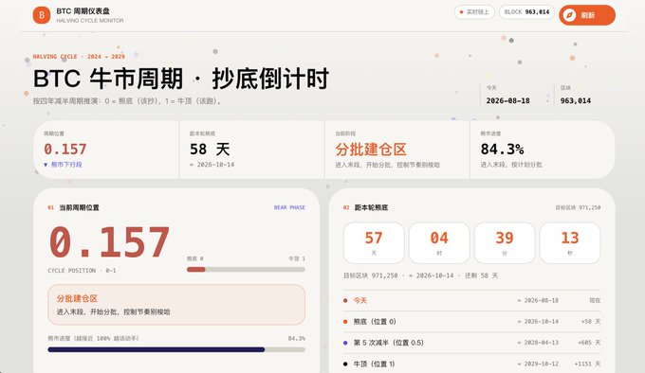The height and width of the screenshot is (373, 645).
Task: Click the BEAR PHASE tag
Action: click(x=289, y=207)
